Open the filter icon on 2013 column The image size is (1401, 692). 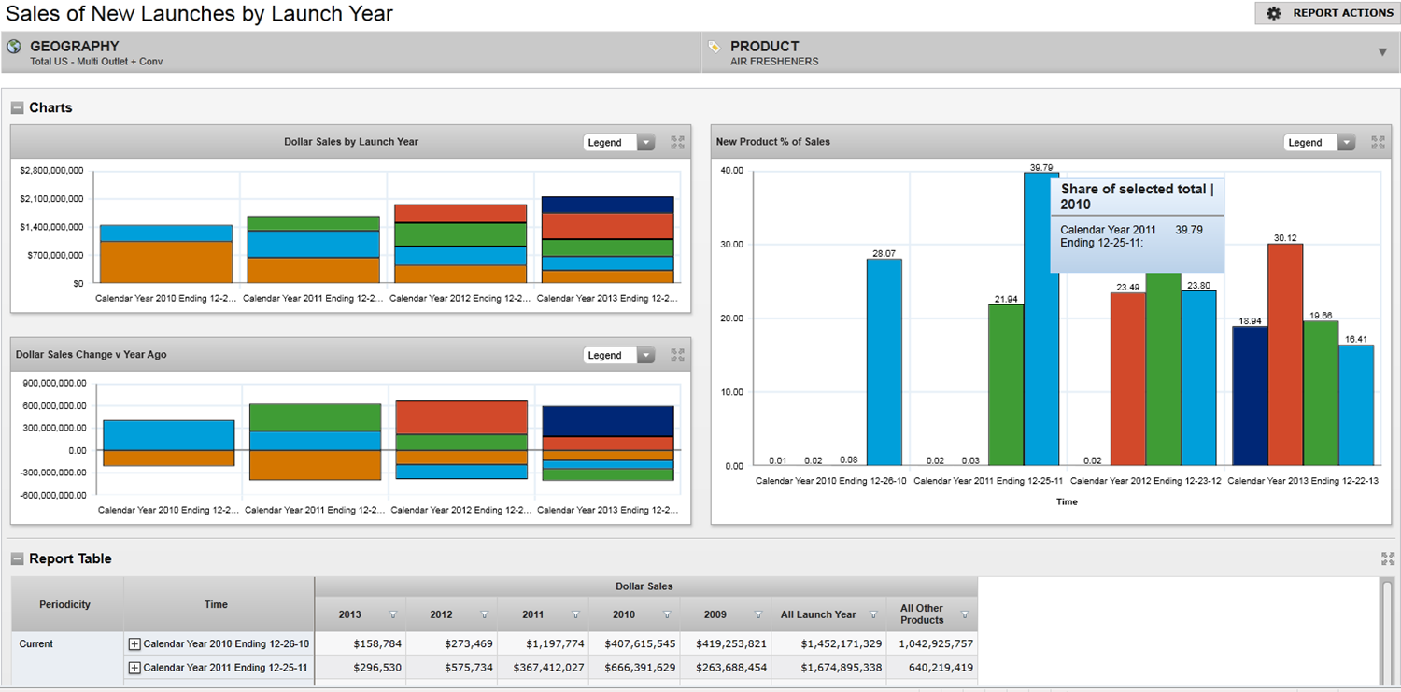pos(392,614)
